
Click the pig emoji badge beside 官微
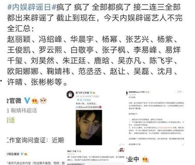[43, 101]
